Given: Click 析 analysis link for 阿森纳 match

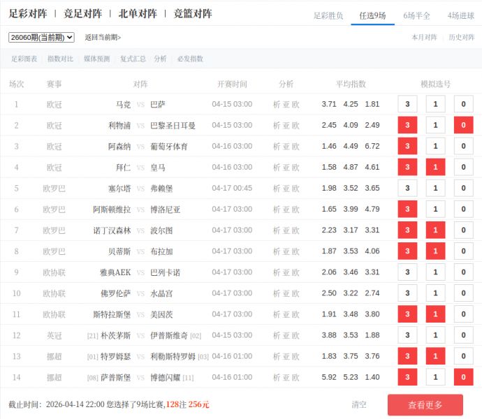Looking at the screenshot, I should 277,147.
